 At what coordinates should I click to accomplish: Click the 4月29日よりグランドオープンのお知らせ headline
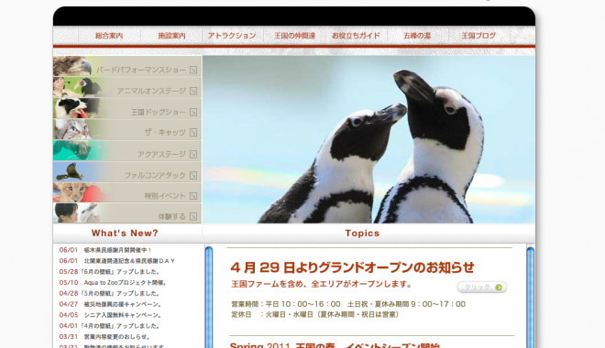(352, 267)
